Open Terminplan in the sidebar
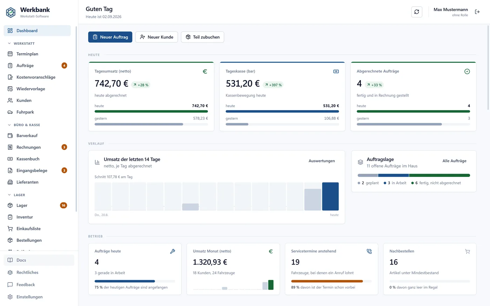The height and width of the screenshot is (306, 490). point(37,54)
